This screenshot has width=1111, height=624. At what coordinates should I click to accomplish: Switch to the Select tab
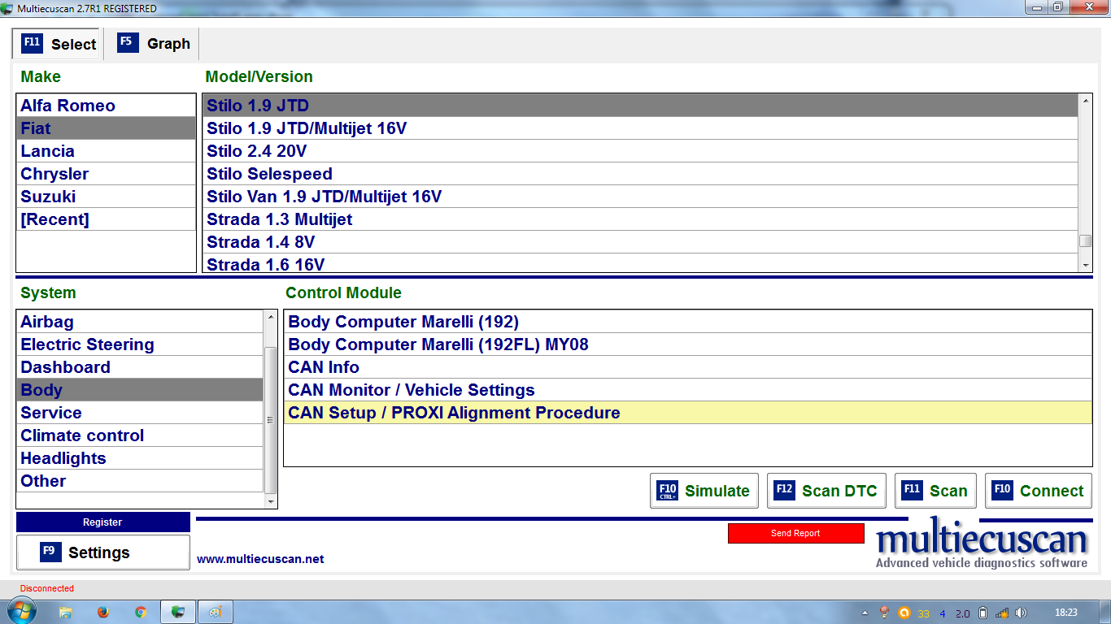click(57, 44)
